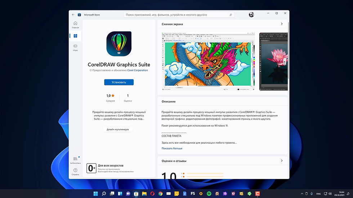
Task: Launch Opera browser from the taskbar
Action: tap(152, 194)
